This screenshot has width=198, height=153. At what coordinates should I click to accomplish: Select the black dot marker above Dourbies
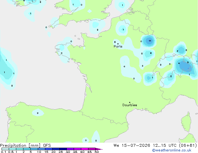point(130,102)
